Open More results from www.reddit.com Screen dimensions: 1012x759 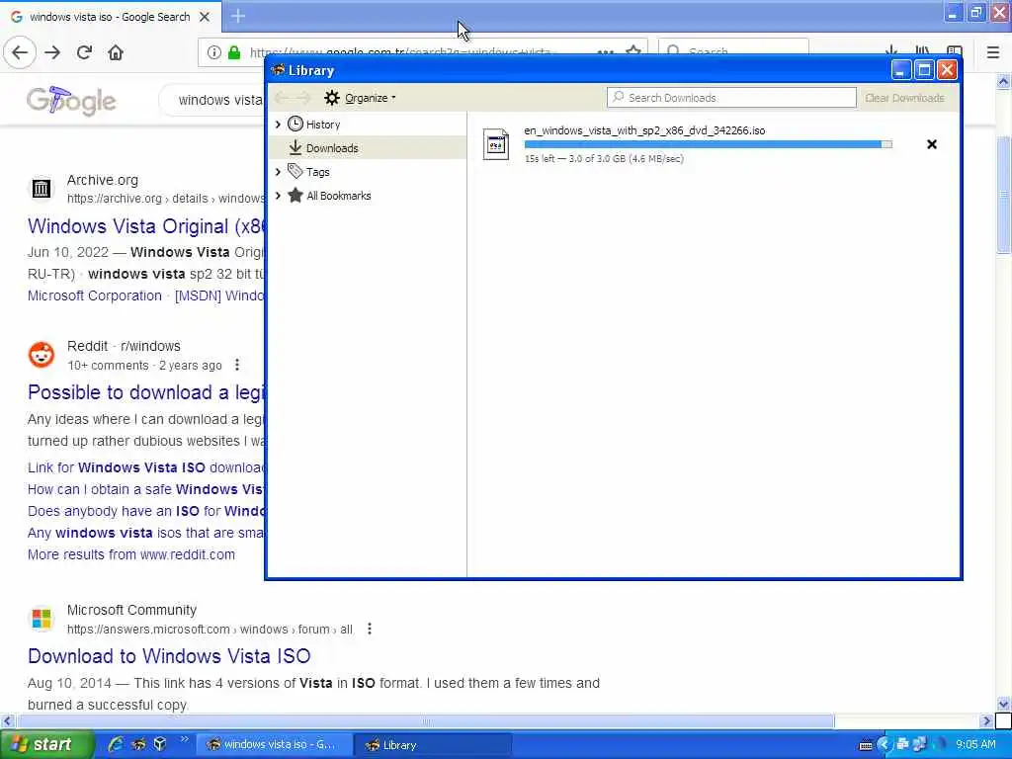pos(131,555)
